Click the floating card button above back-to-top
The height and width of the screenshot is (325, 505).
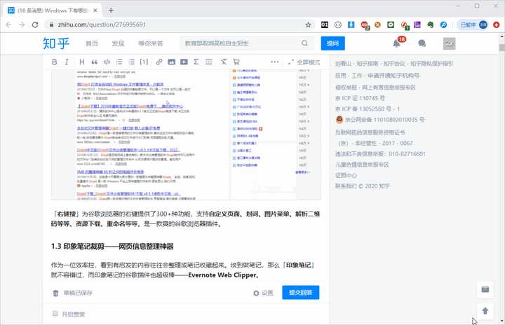click(485, 289)
